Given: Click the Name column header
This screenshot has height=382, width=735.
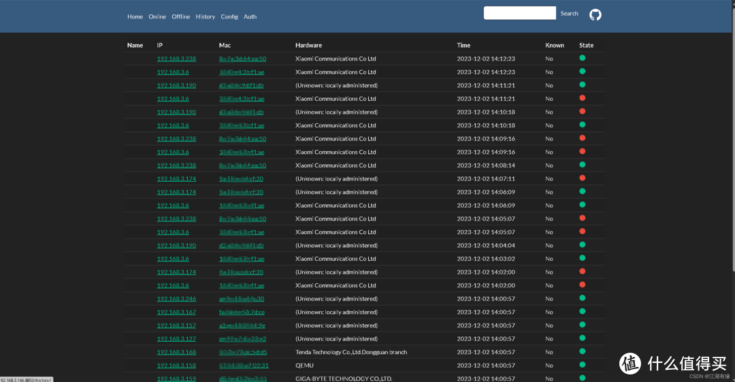Looking at the screenshot, I should click(x=135, y=46).
